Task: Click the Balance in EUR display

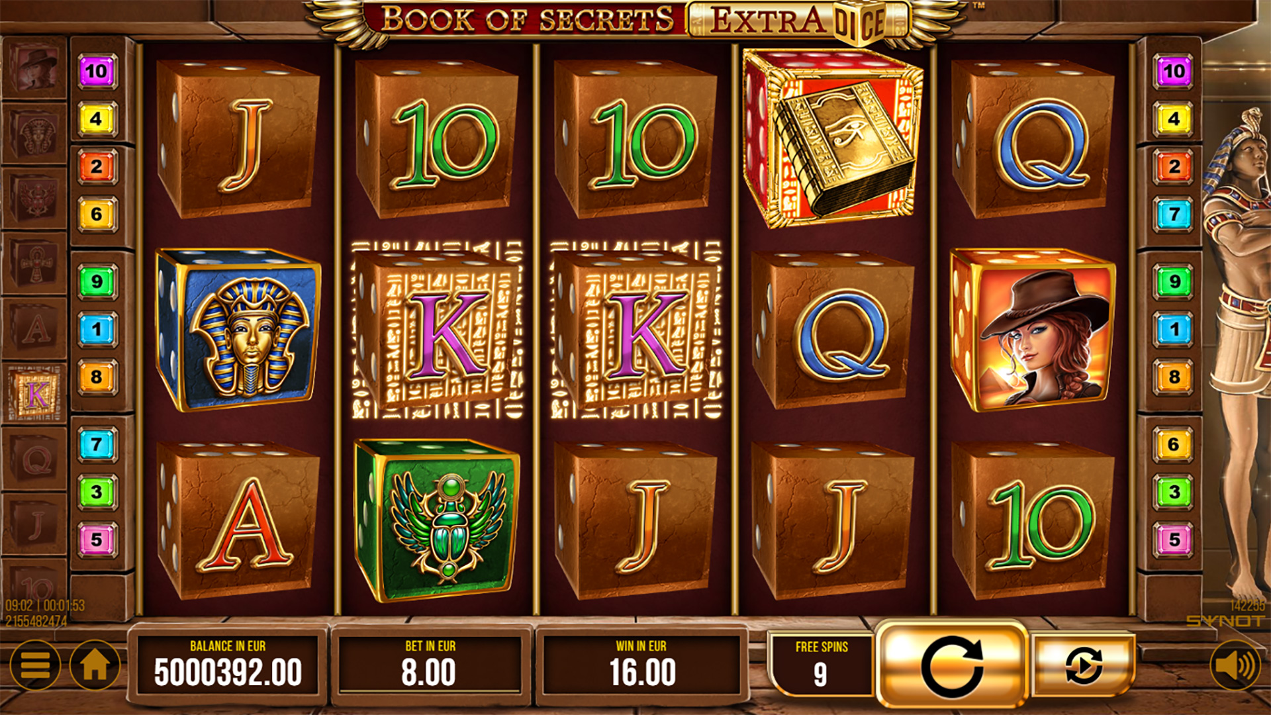Action: coord(228,665)
